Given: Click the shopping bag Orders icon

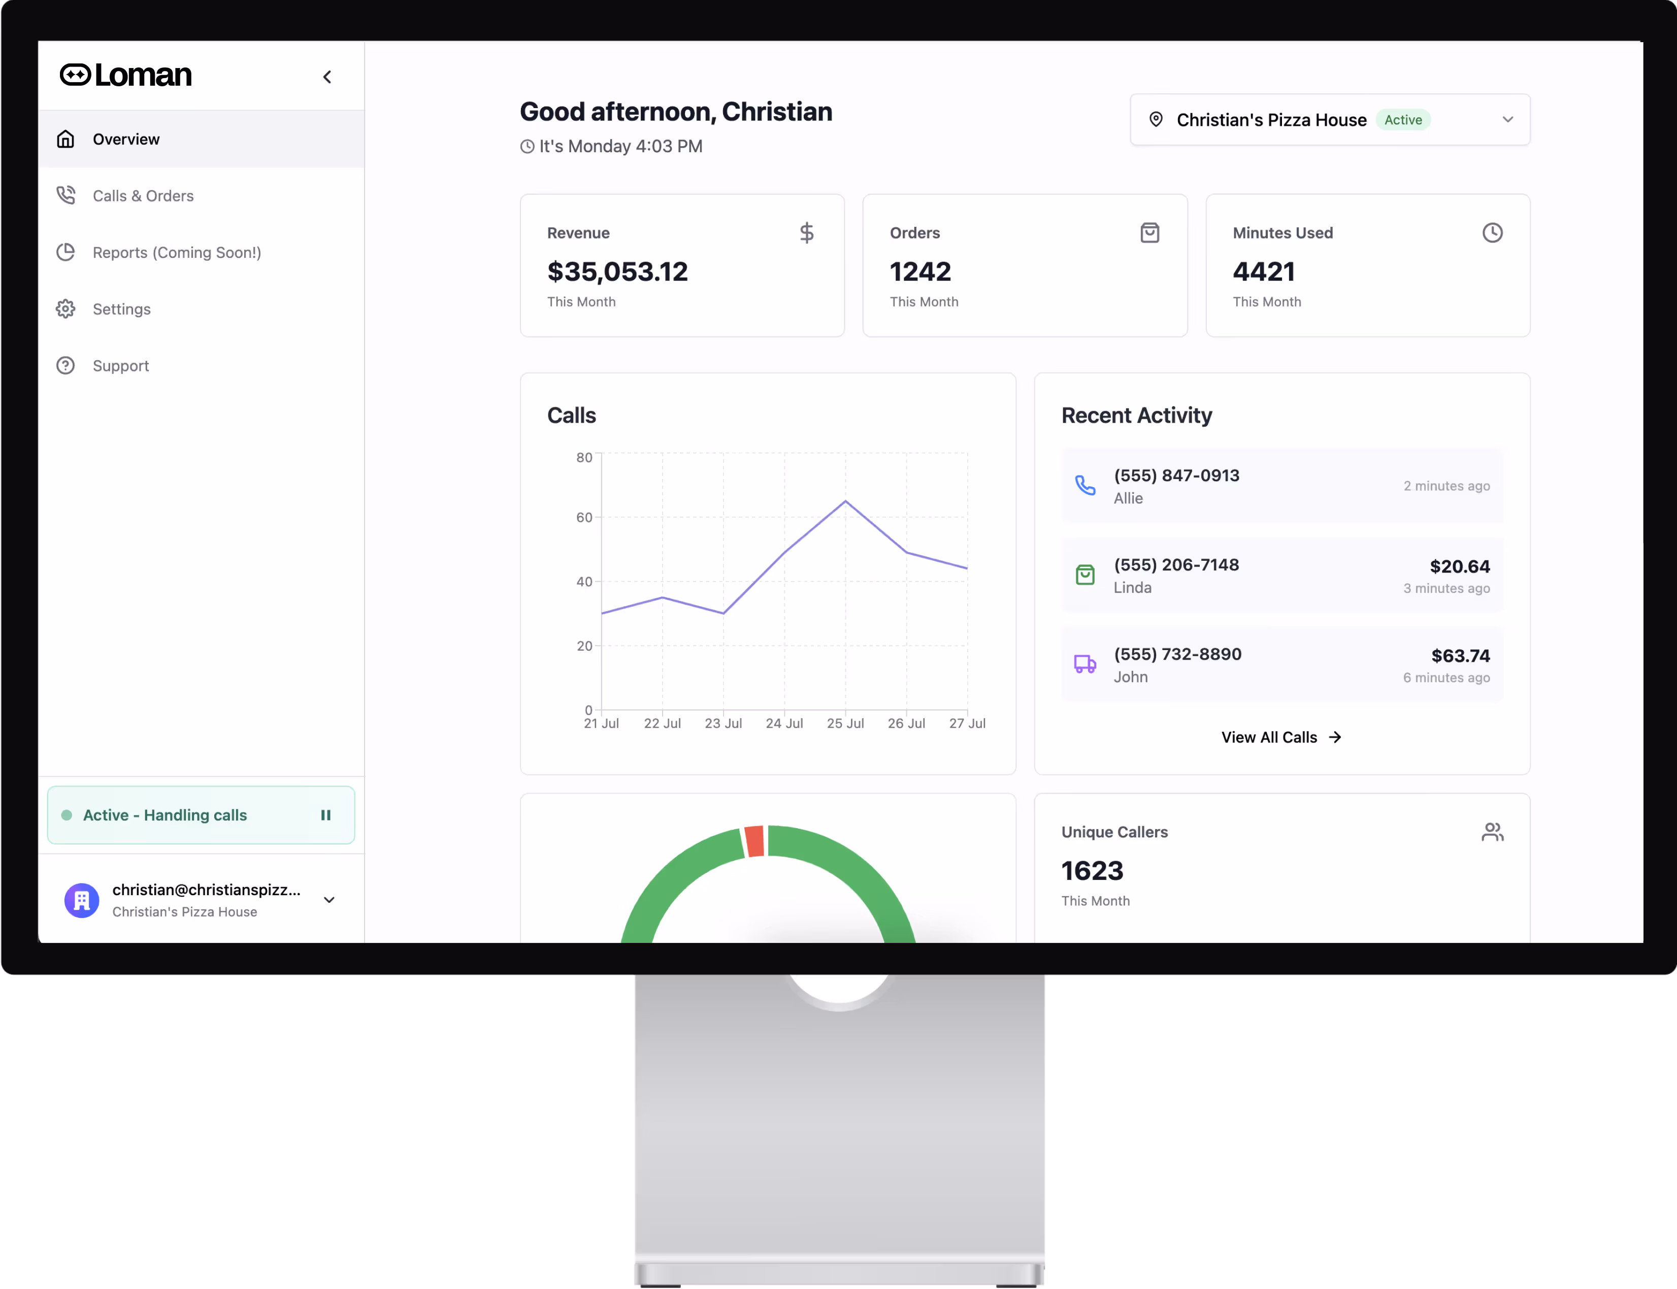Looking at the screenshot, I should [x=1149, y=233].
